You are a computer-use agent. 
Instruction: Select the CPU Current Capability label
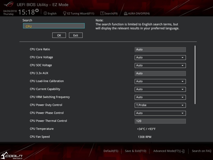tap(45, 89)
